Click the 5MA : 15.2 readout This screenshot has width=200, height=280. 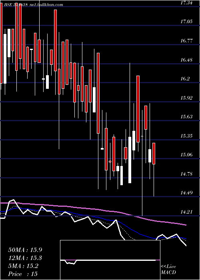pyautogui.click(x=23, y=266)
